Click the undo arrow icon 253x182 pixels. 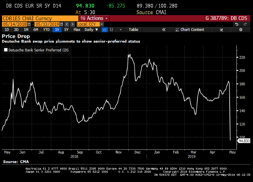(236, 24)
